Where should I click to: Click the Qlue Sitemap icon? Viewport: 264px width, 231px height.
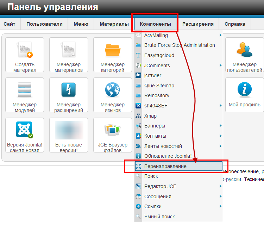tap(138, 86)
